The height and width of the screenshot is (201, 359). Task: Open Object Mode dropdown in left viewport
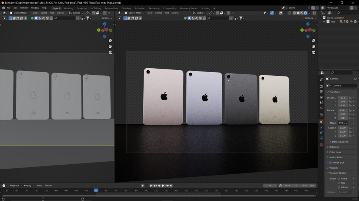tap(20, 13)
